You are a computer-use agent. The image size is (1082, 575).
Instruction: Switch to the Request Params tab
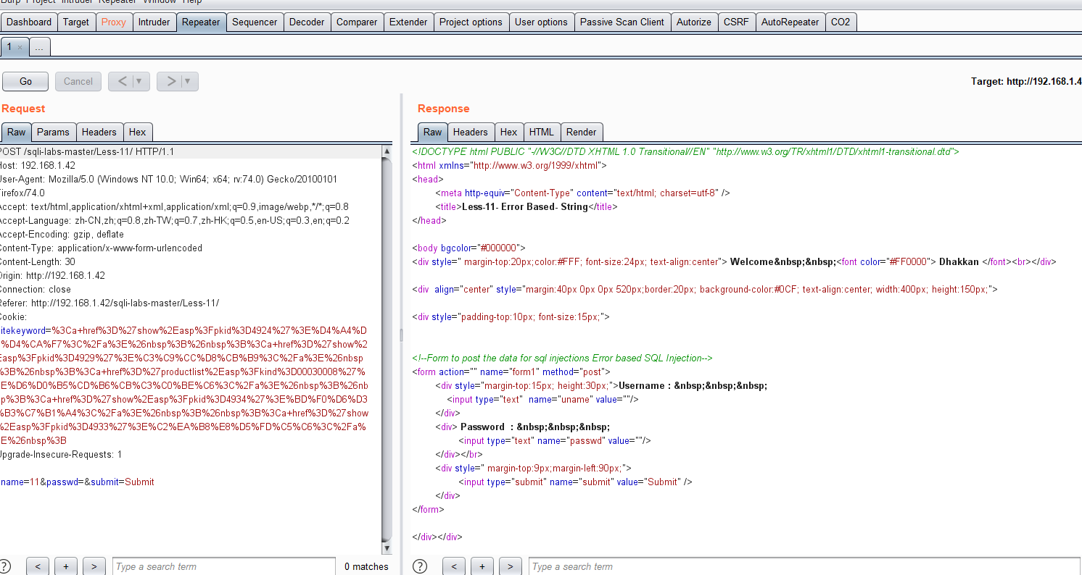[53, 132]
